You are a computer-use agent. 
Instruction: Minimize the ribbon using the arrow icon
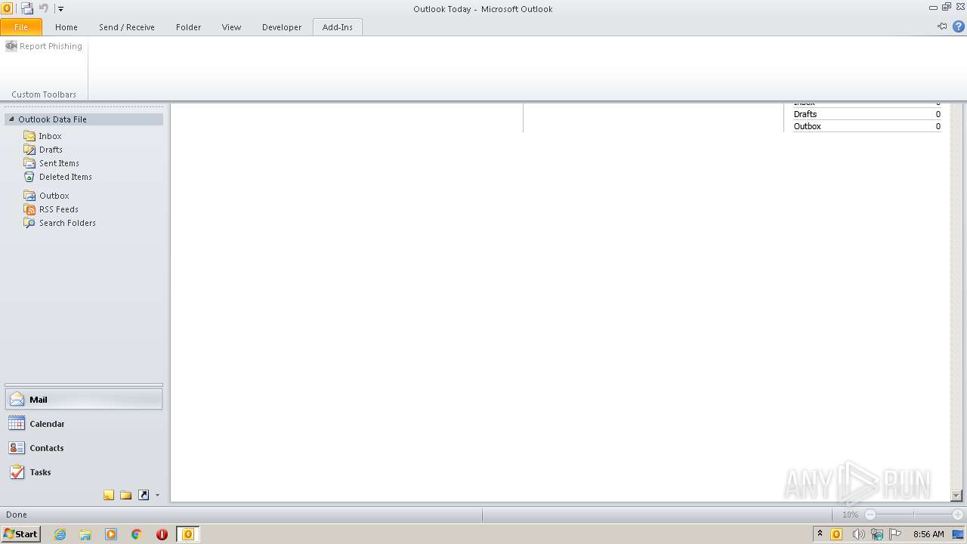(x=942, y=26)
